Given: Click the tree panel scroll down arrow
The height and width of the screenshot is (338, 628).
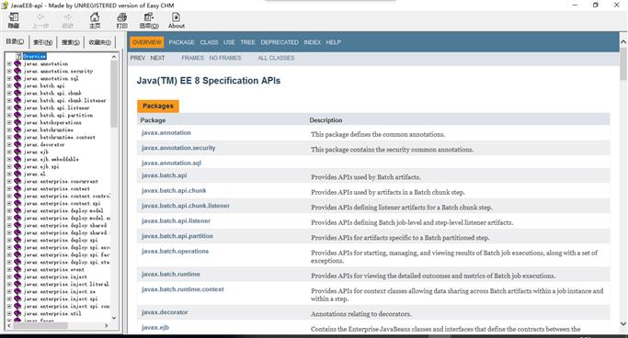Looking at the screenshot, I should pyautogui.click(x=114, y=318).
